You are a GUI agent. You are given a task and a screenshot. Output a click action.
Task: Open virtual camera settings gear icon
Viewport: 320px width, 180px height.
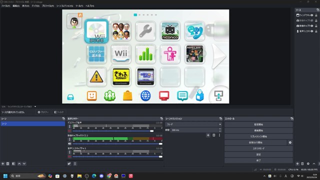[x=290, y=142]
